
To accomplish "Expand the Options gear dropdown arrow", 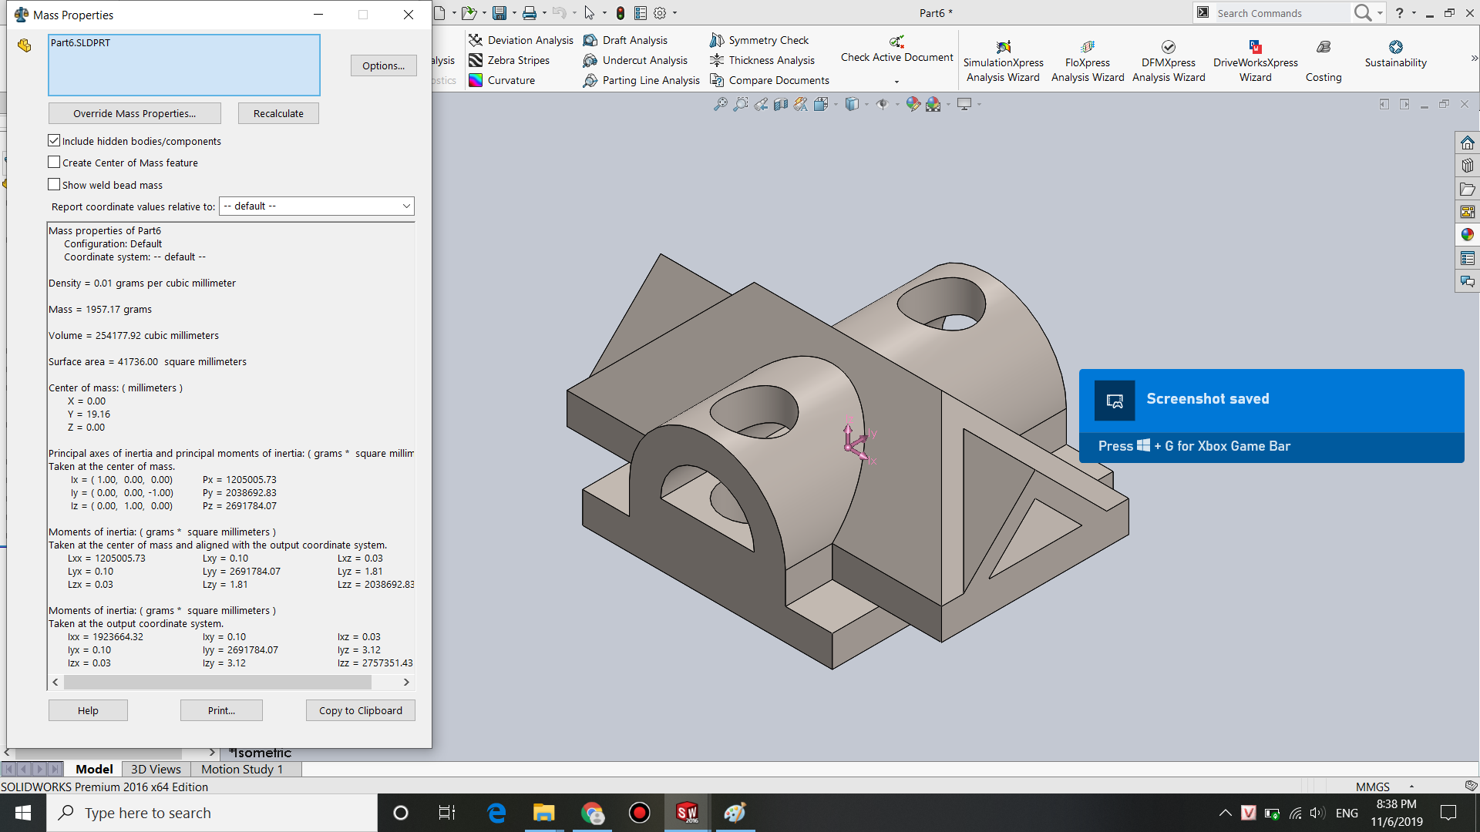I will 674,13.
